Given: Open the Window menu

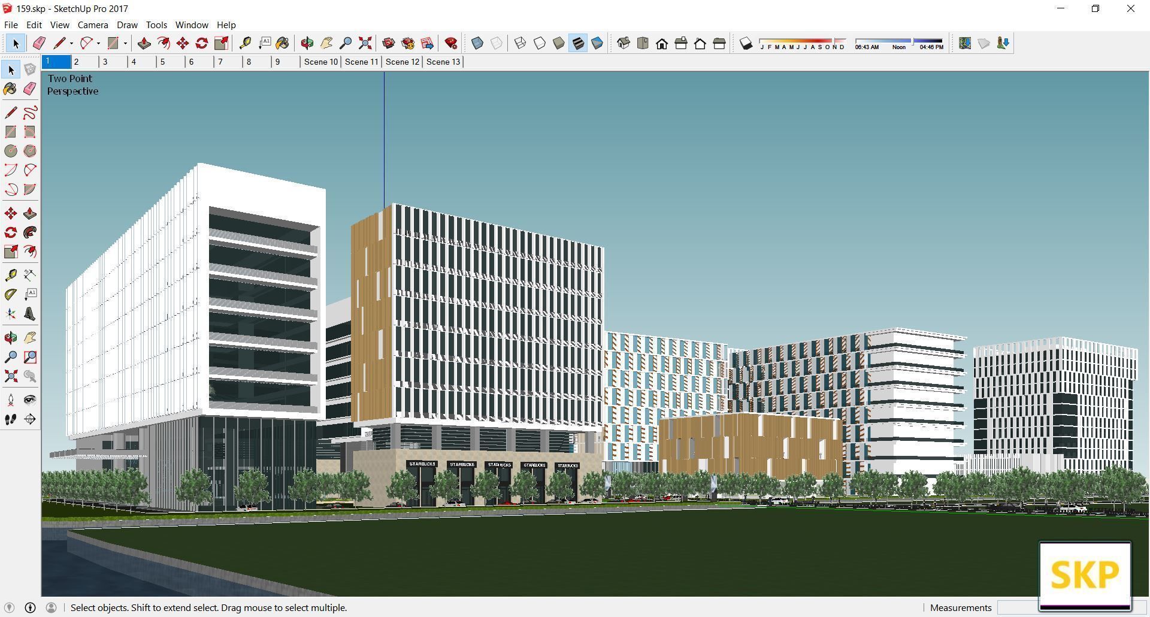Looking at the screenshot, I should [x=192, y=25].
